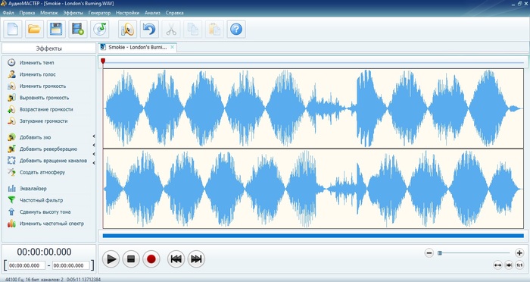530x282 pixels.
Task: Open the Эффекты menu
Action: (x=73, y=13)
